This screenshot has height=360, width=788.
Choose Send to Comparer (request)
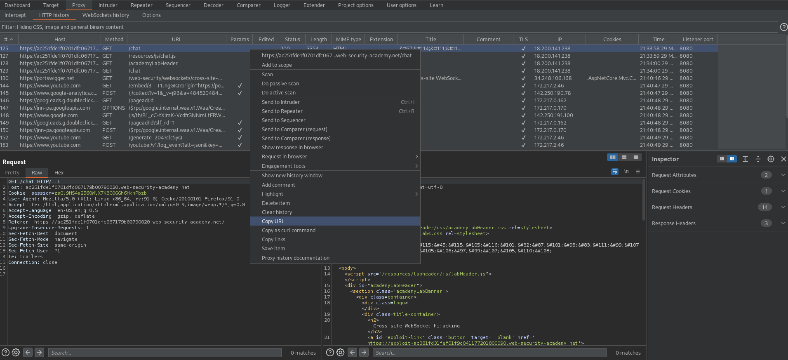click(335, 129)
